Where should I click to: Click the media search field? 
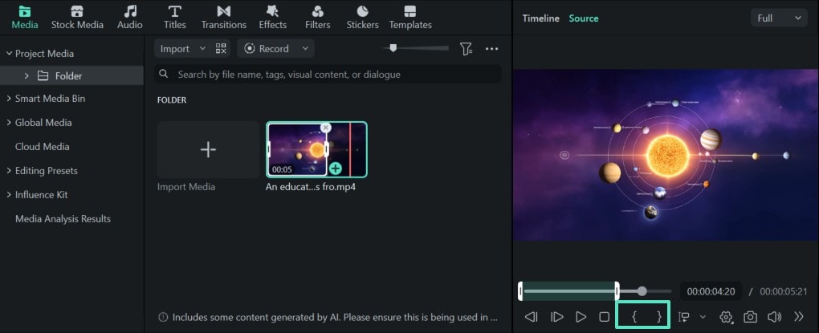pyautogui.click(x=328, y=74)
